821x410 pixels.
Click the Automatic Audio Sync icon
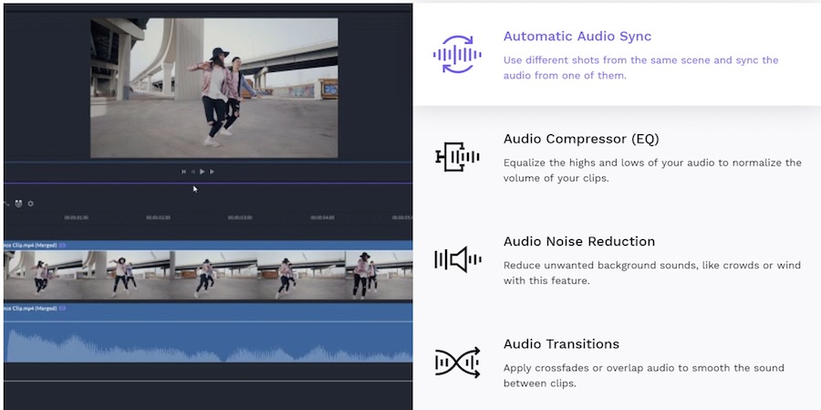(x=457, y=54)
